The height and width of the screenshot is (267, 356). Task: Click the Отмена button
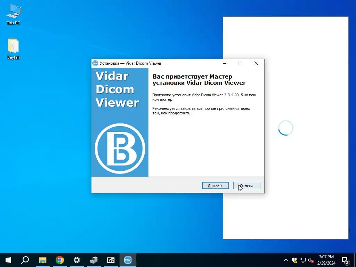tap(246, 186)
